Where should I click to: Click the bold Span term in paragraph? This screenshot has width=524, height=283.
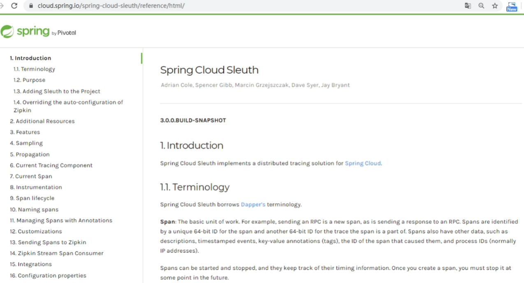[x=168, y=222]
